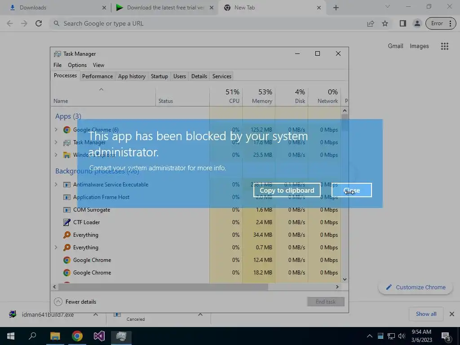Screen dimensions: 460x345
Task: Click horizontal scrollbar left arrow
Action: (54, 287)
